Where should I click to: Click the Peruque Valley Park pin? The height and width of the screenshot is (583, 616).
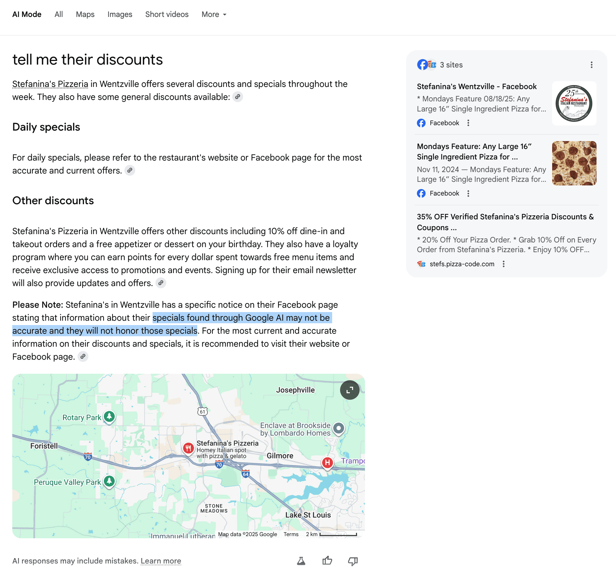[109, 481]
